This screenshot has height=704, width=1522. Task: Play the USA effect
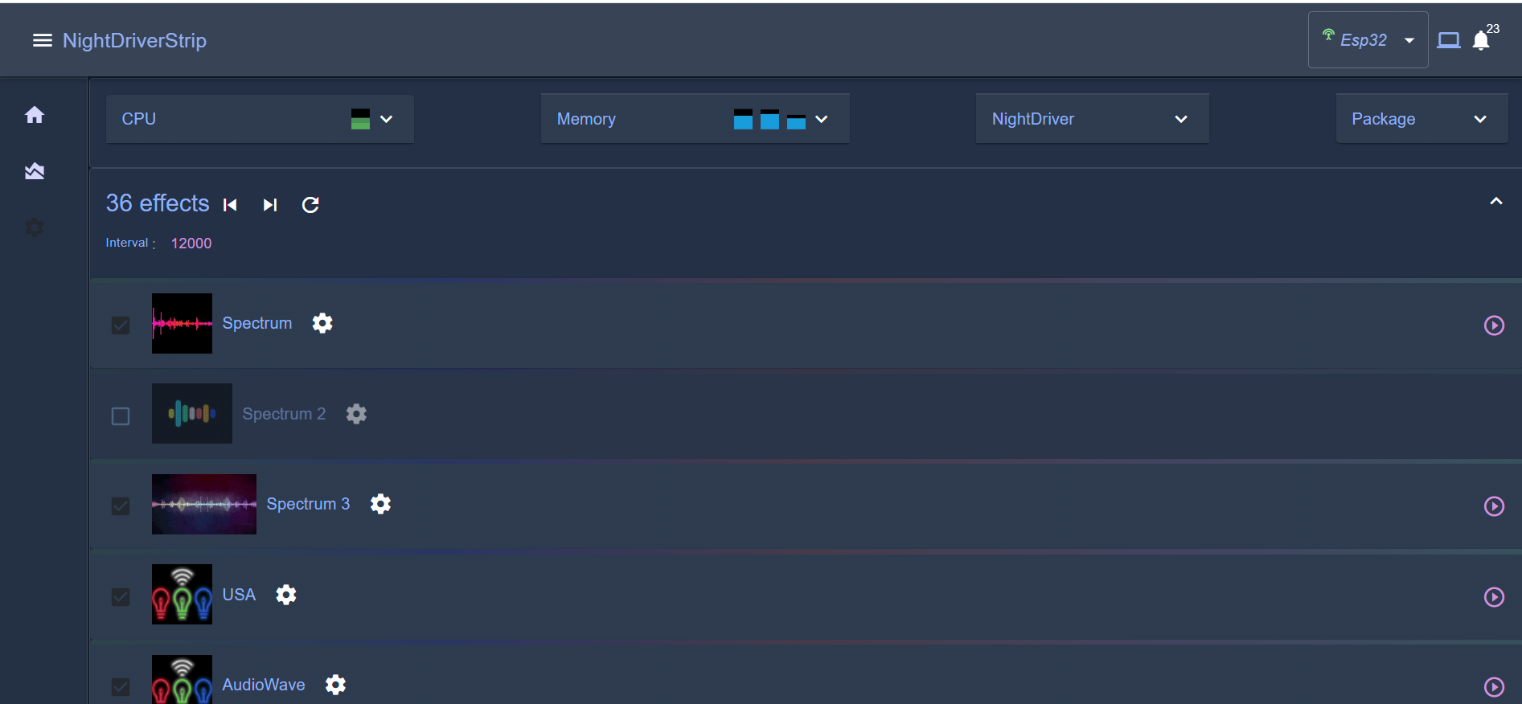(1494, 597)
